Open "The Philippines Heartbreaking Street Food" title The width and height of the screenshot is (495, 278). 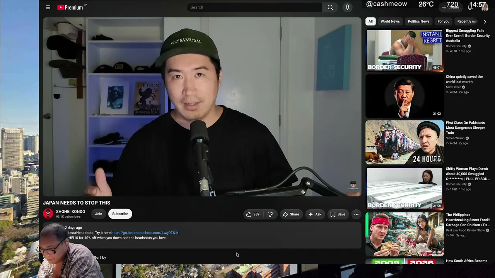pyautogui.click(x=468, y=220)
